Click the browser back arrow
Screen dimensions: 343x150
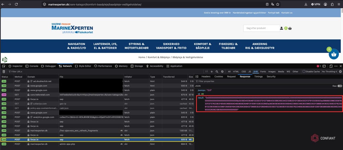[3, 4]
